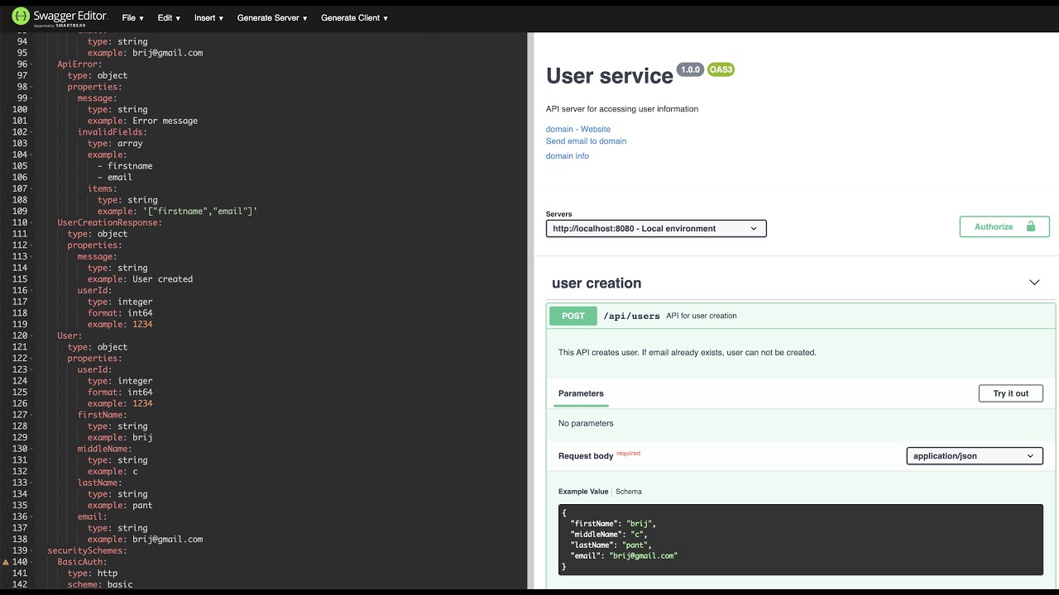Collapse the user creation section chevron
The height and width of the screenshot is (595, 1059).
[x=1034, y=283]
